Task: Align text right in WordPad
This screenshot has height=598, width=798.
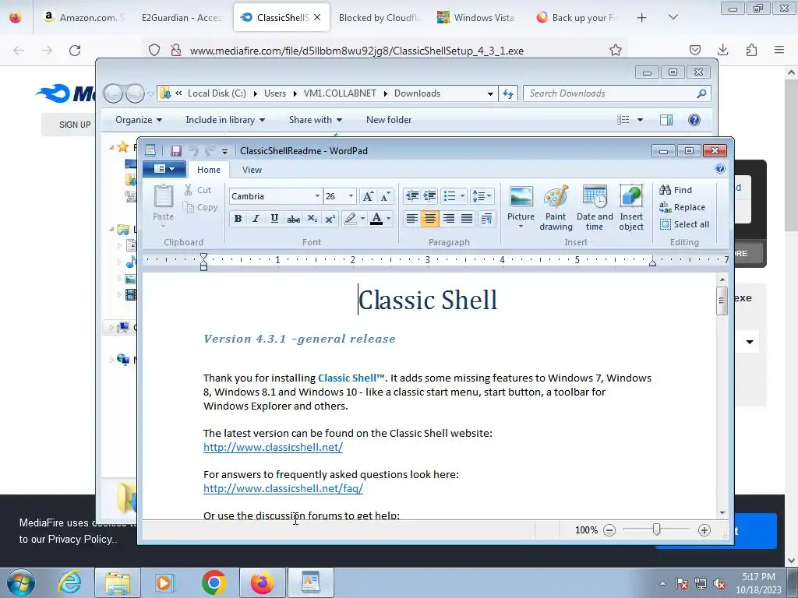Action: pos(448,219)
